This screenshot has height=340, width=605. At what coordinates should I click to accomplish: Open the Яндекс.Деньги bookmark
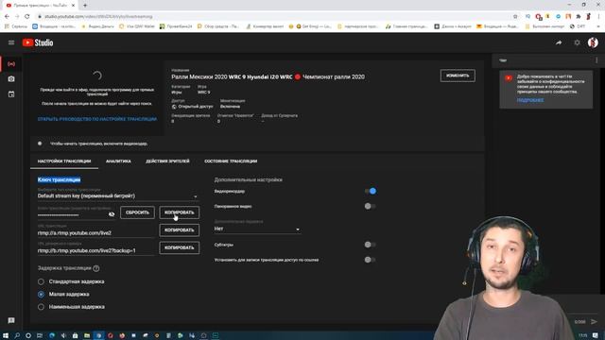click(98, 26)
